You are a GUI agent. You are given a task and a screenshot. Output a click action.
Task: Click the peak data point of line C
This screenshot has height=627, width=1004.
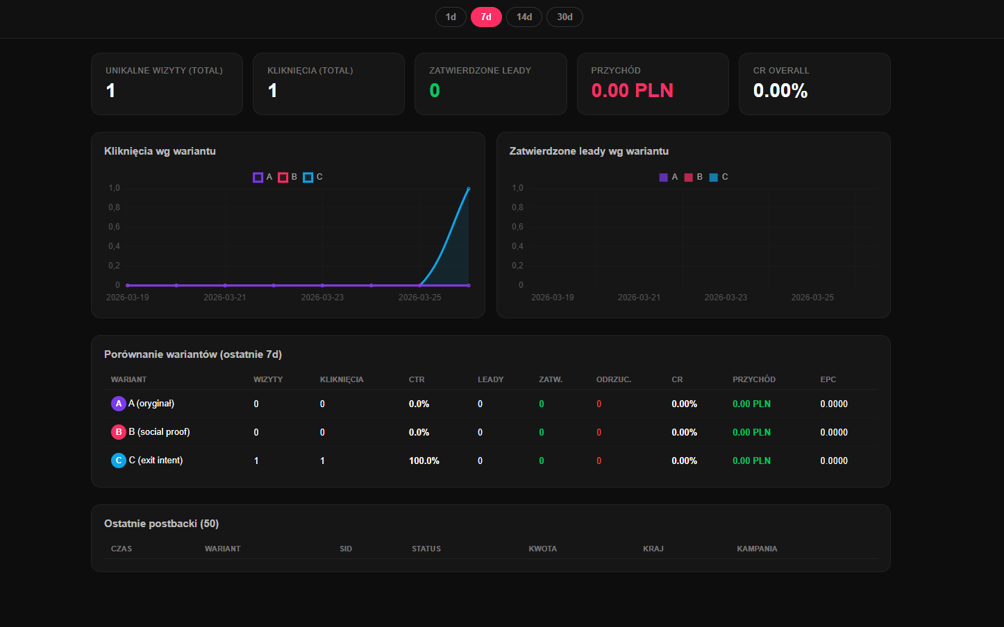point(469,189)
